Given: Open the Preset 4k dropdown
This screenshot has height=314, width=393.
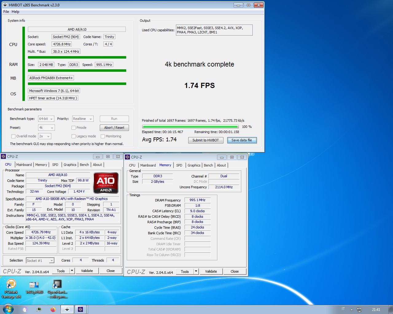Looking at the screenshot, I should pyautogui.click(x=46, y=128).
